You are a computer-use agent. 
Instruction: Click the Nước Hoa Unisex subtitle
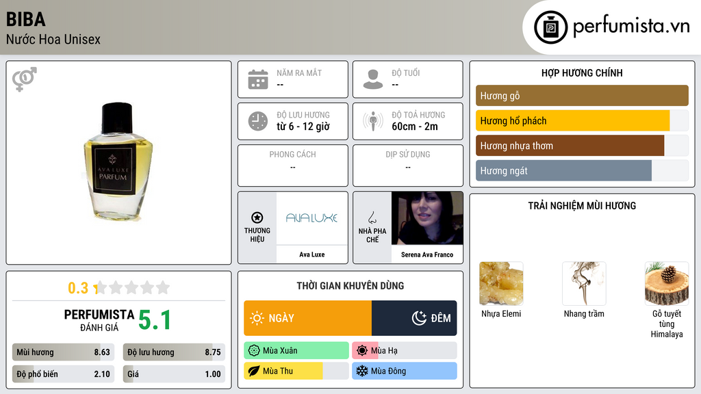click(x=53, y=39)
